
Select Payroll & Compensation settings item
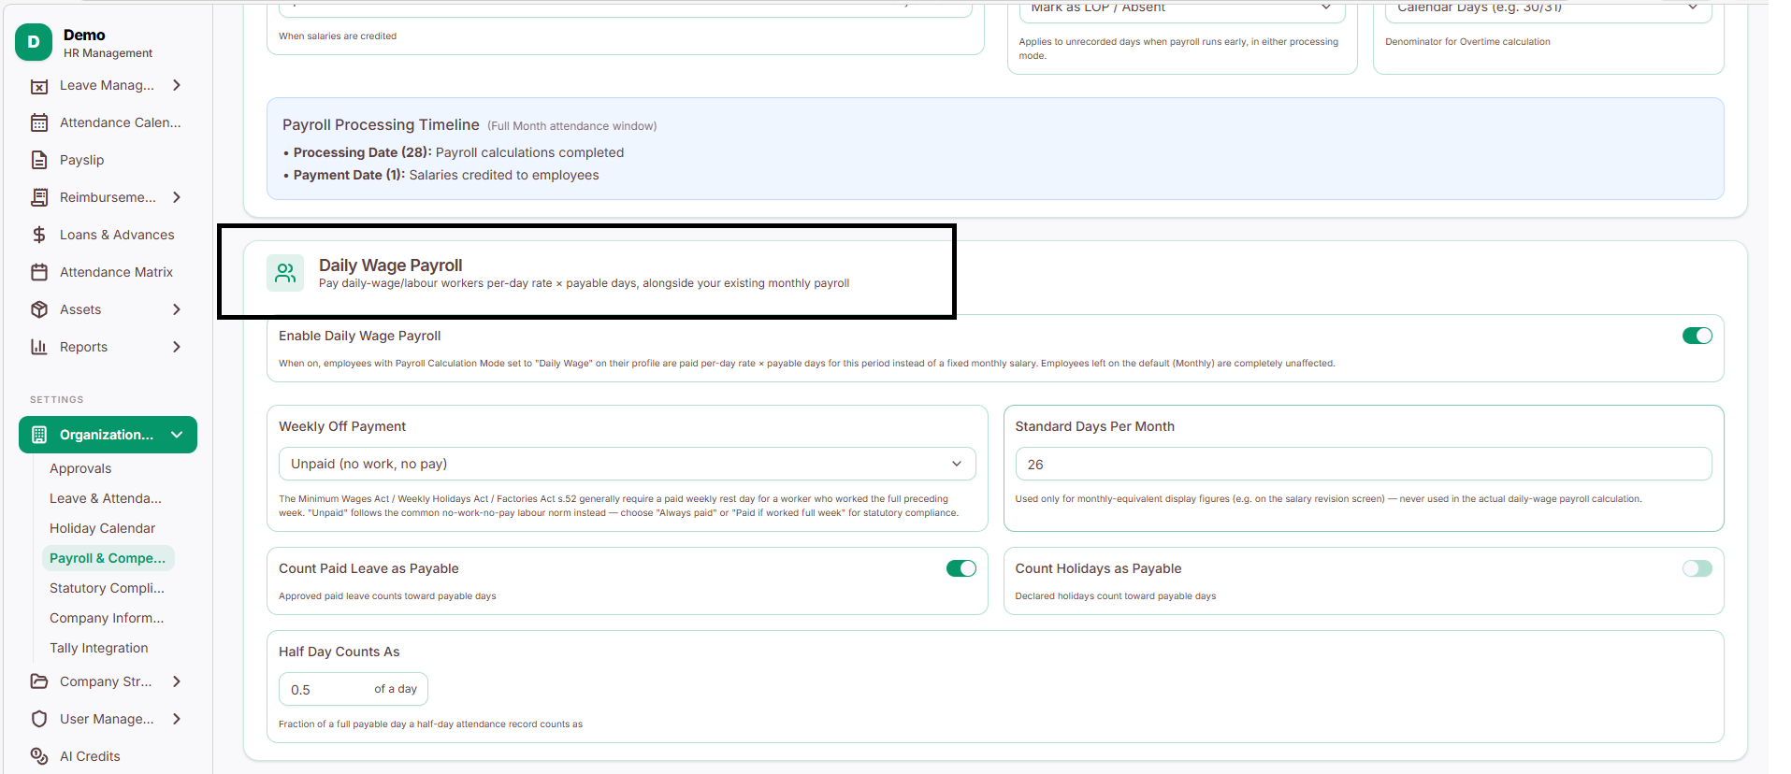coord(108,558)
